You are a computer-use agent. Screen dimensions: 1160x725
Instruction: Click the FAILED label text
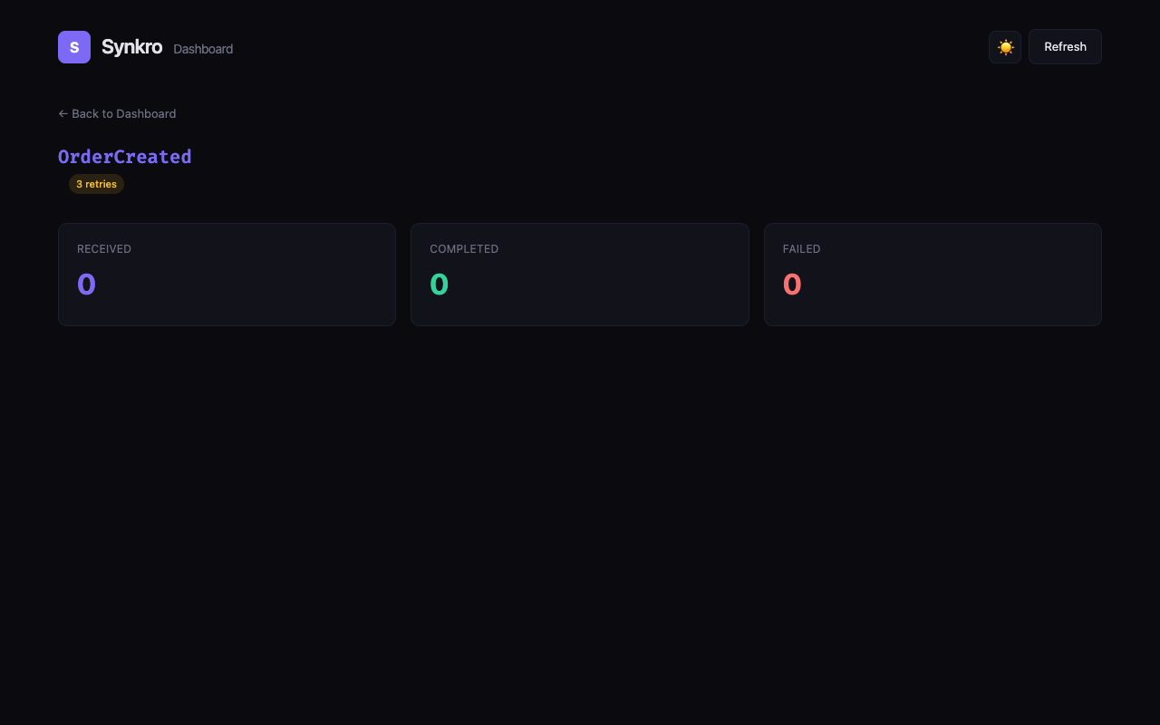(801, 249)
